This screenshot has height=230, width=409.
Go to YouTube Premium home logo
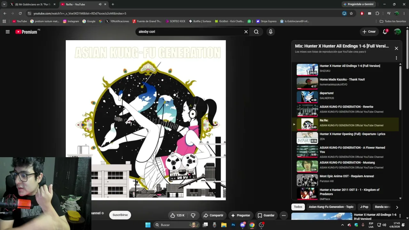click(26, 32)
